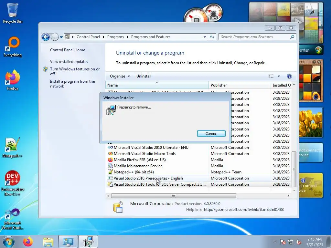Image resolution: width=331 pixels, height=248 pixels.
Task: Expand the arrow after Control Panel breadcrumb
Action: point(104,37)
